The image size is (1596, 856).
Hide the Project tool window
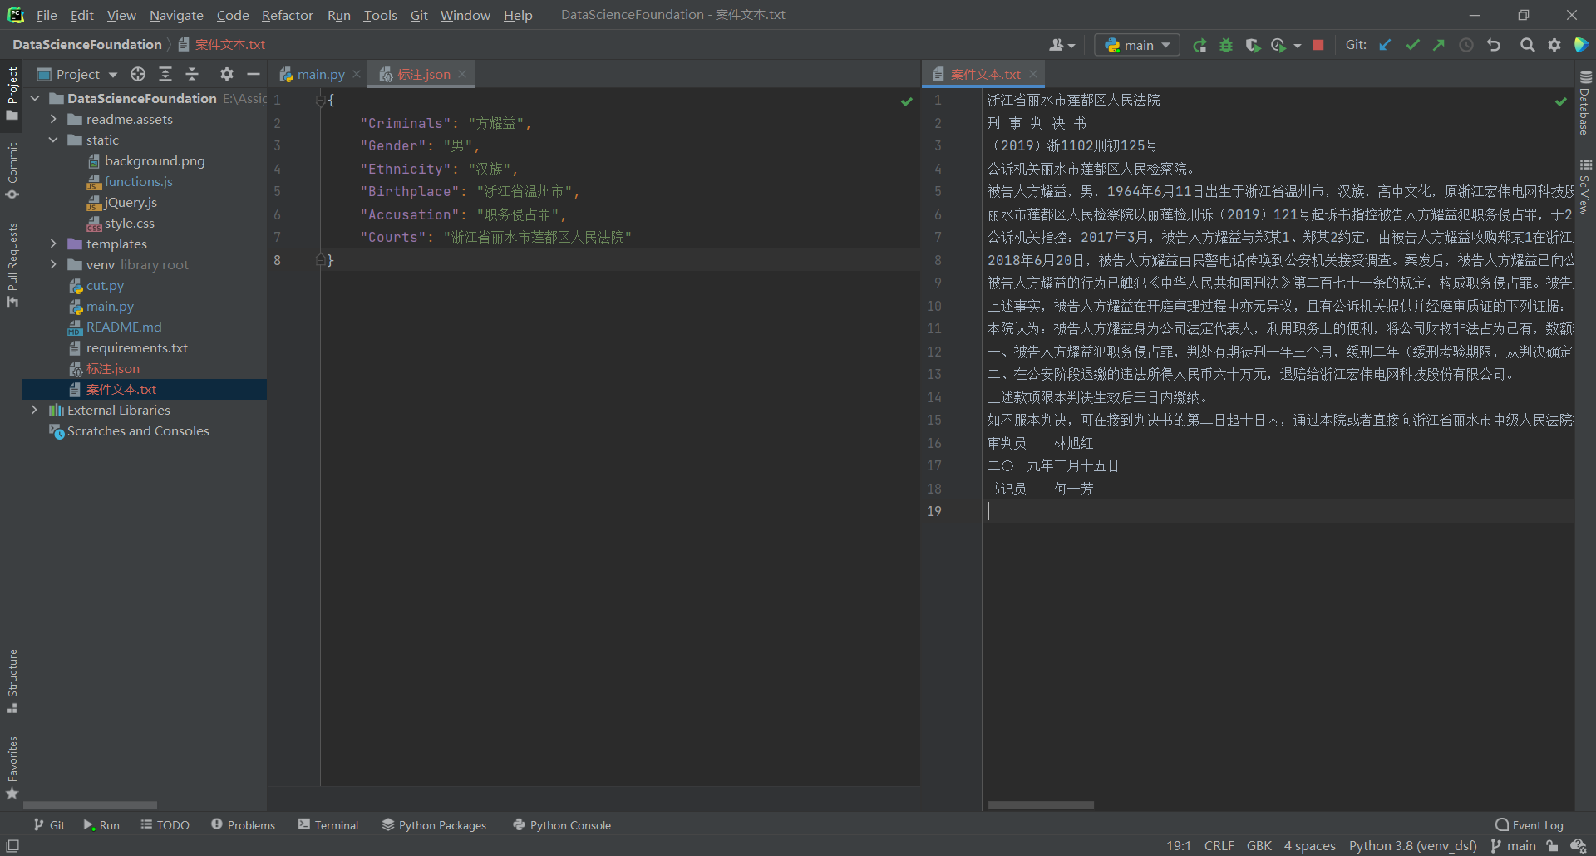tap(254, 74)
